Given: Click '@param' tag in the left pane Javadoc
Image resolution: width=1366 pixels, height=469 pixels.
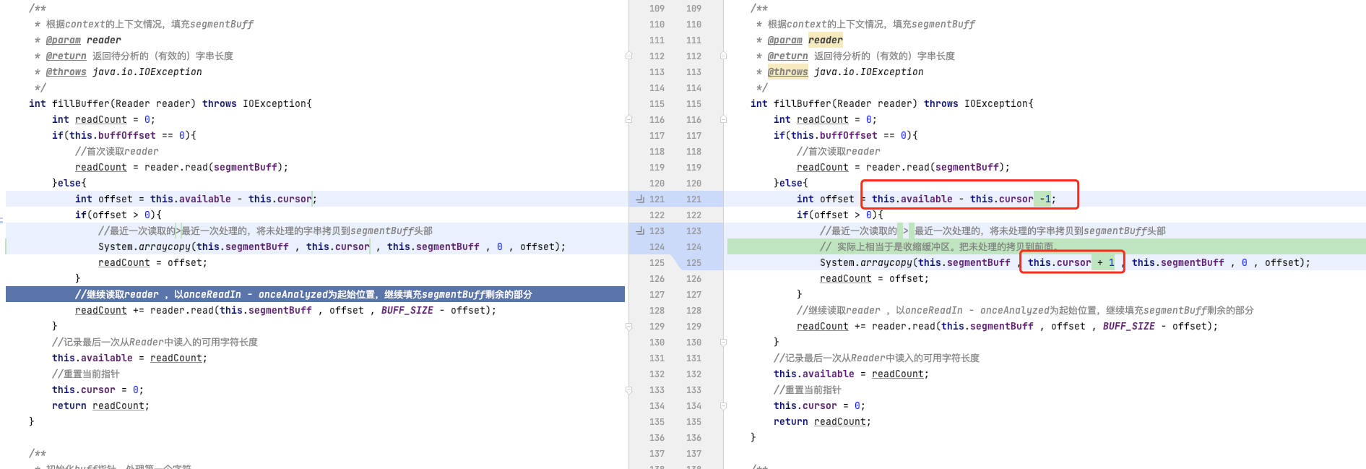Looking at the screenshot, I should point(64,40).
